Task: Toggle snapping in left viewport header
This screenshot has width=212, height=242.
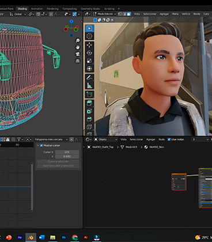Action: tap(39, 14)
